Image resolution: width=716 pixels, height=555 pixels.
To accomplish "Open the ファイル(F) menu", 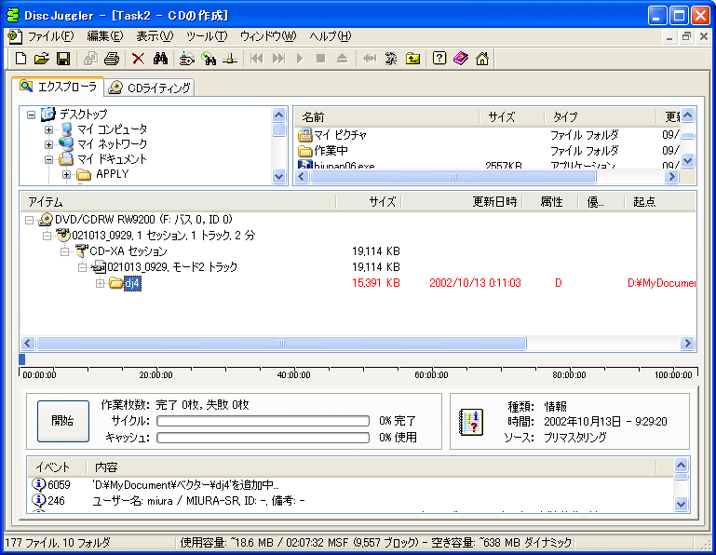I will (x=50, y=36).
